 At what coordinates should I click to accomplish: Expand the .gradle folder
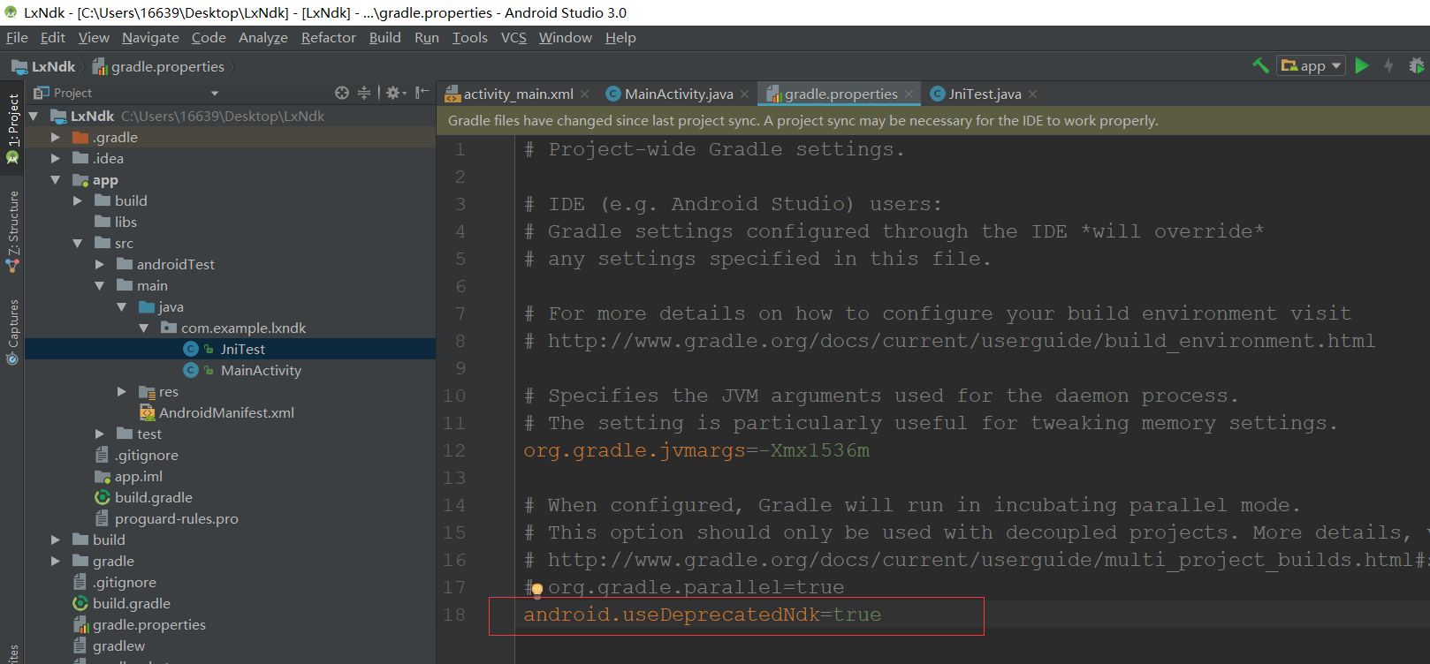click(56, 137)
